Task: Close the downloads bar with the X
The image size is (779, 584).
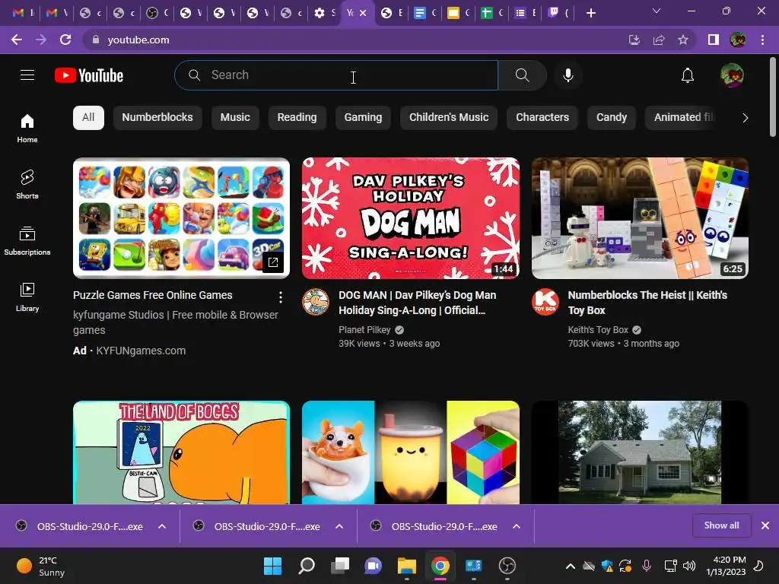Action: [765, 525]
